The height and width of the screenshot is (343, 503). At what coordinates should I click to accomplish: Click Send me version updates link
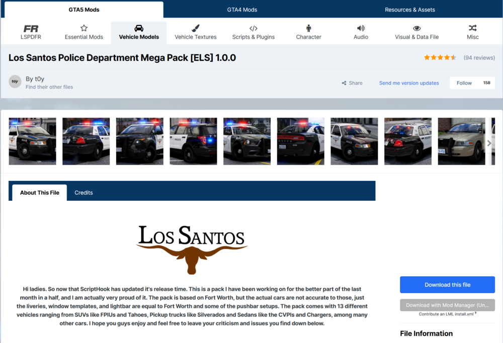point(409,83)
